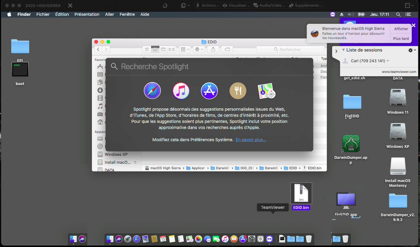
Task: Open the www.teamviewer.com link
Action: (x=399, y=72)
